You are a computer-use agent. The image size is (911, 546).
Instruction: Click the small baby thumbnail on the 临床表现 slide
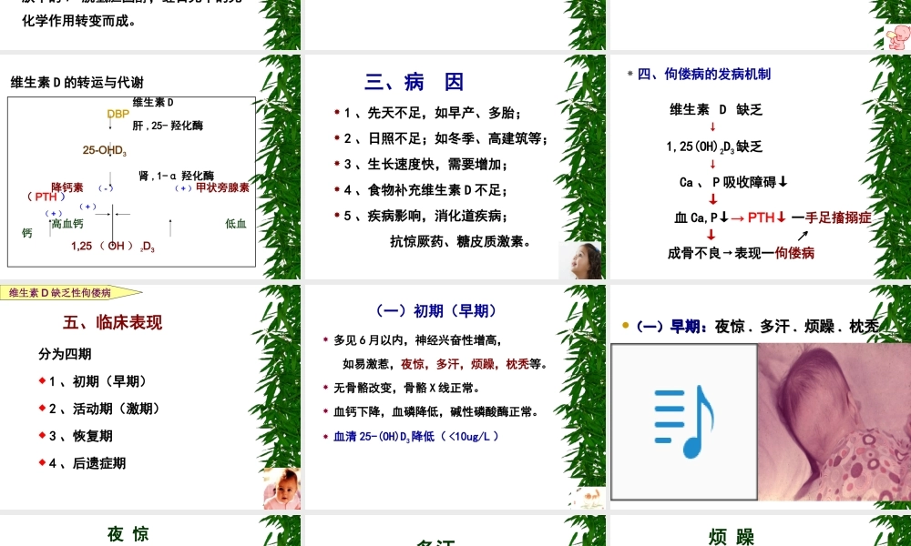point(281,489)
